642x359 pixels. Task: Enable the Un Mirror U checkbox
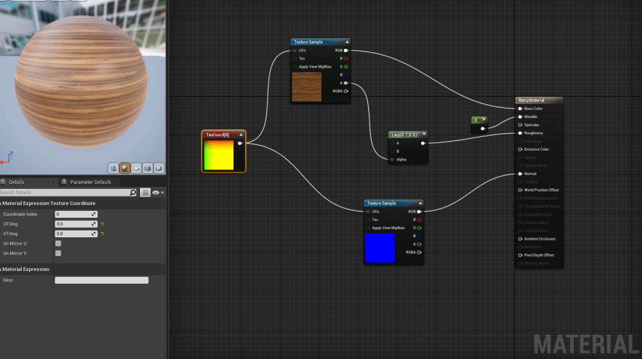(58, 244)
